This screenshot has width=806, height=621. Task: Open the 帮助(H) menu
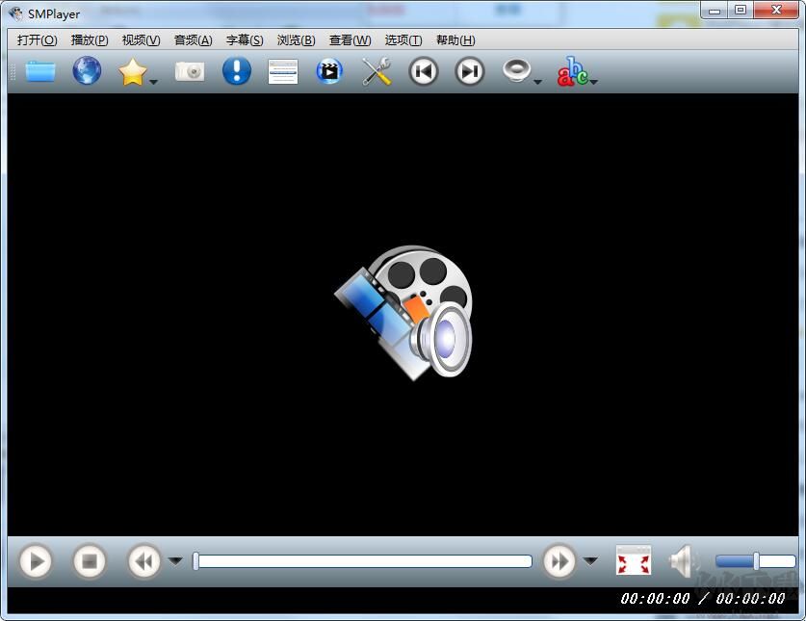coord(455,40)
